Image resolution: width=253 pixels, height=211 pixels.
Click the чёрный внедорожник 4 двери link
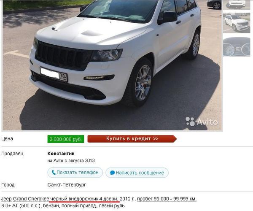[x=84, y=199]
